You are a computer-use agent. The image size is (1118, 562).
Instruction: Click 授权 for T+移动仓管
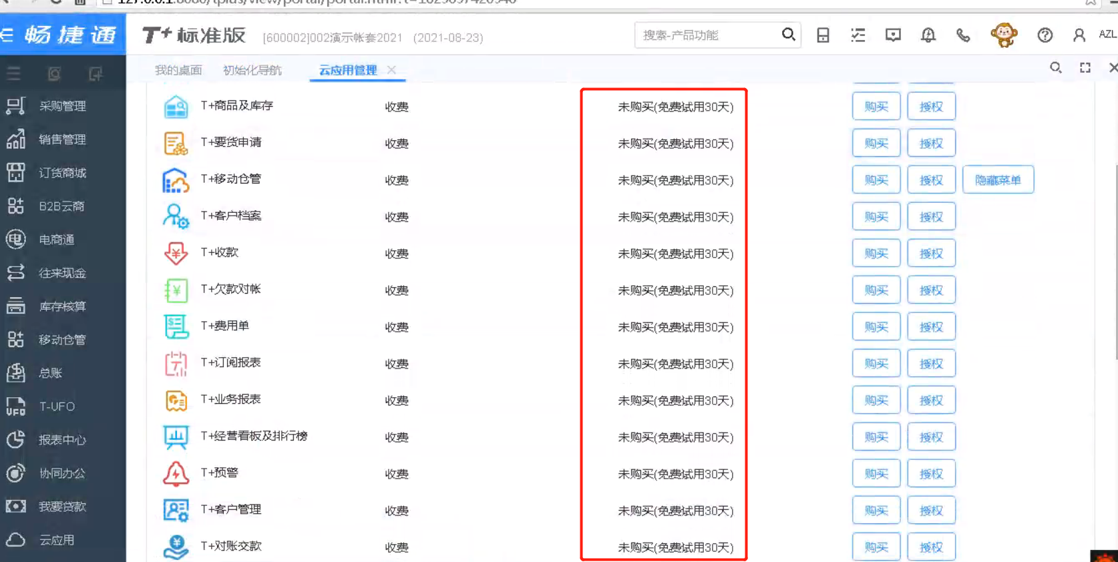point(931,180)
